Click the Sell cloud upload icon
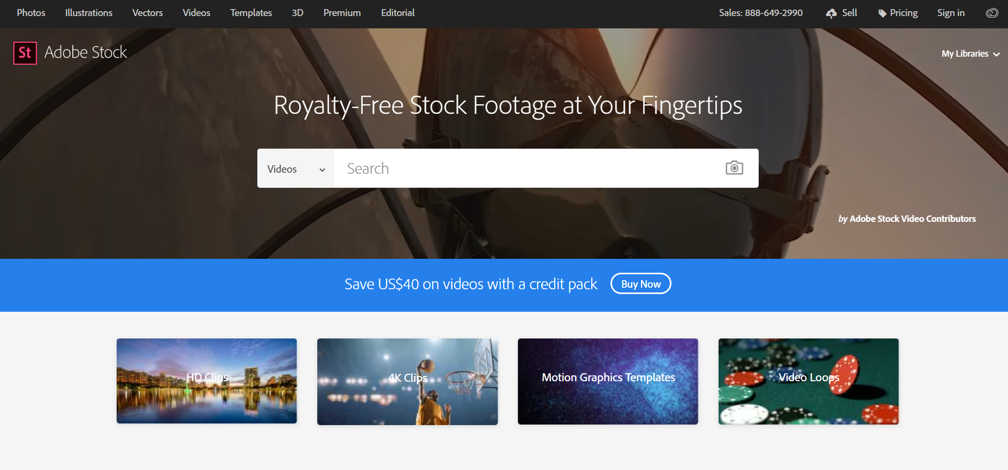Screen dimensions: 1008x470 (831, 13)
